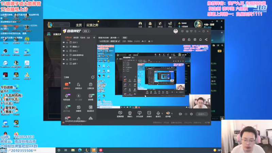Edit the stream category pencil icon
Viewport: 272px width, 153px height.
(119, 41)
